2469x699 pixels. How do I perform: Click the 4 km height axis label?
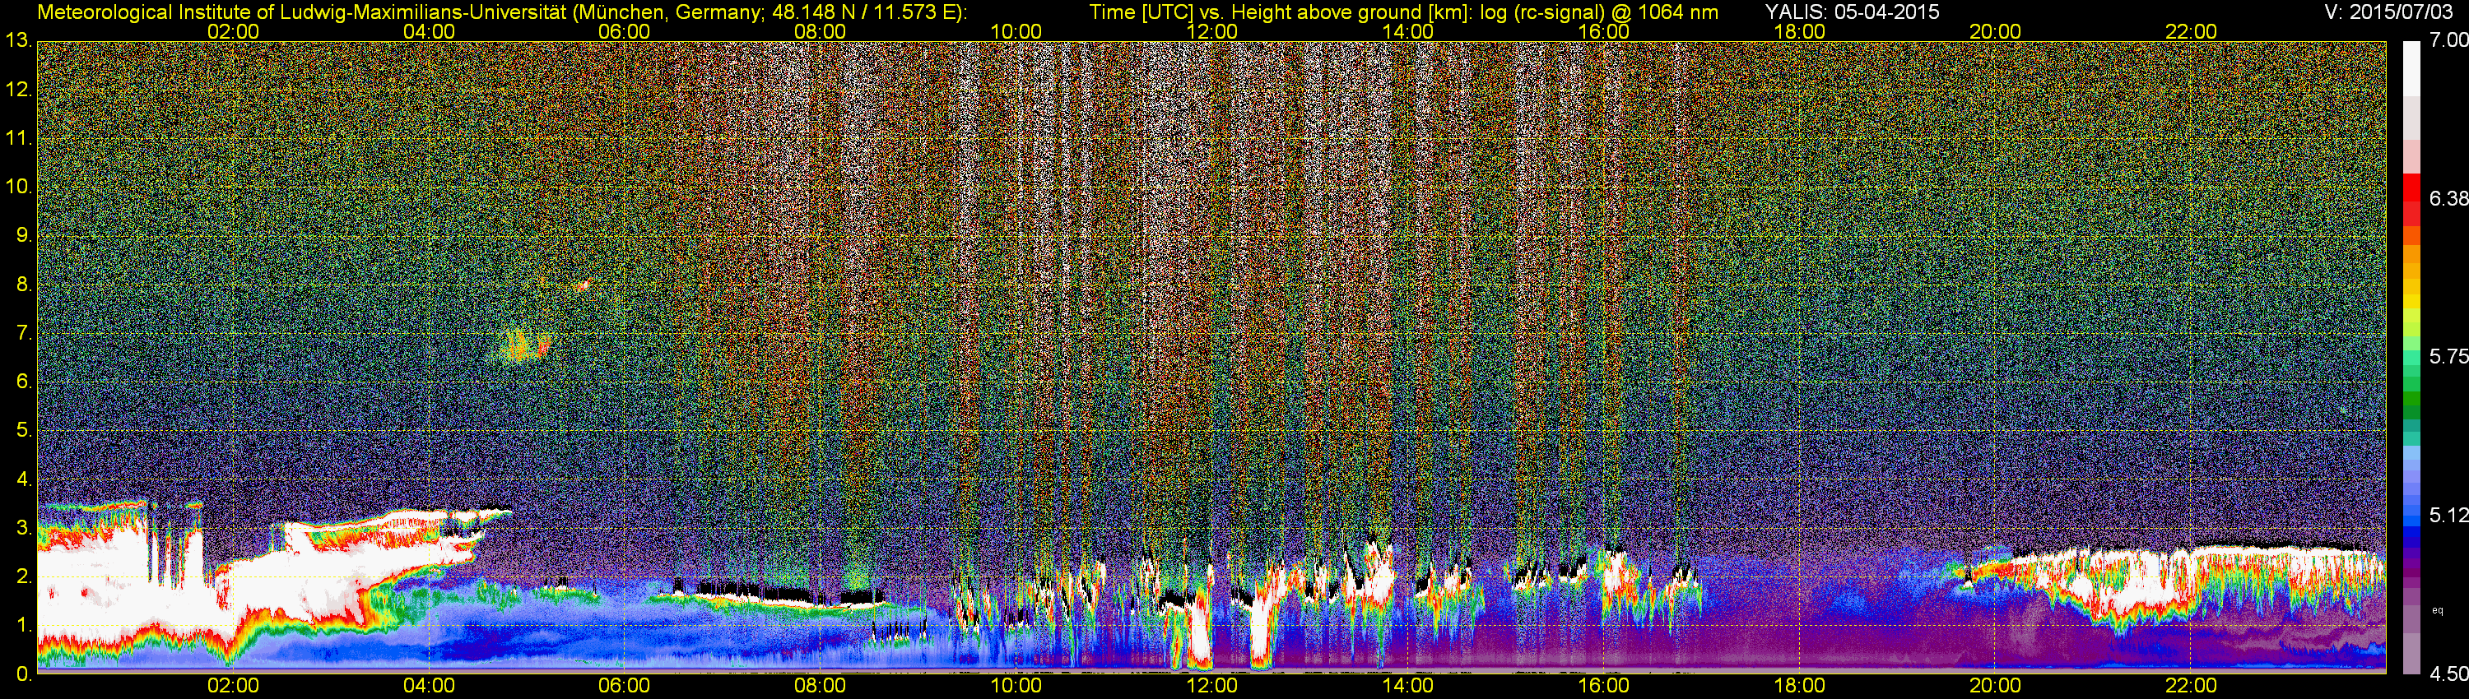point(23,479)
